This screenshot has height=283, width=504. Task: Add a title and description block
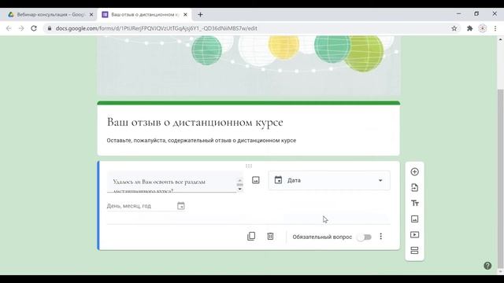(414, 203)
